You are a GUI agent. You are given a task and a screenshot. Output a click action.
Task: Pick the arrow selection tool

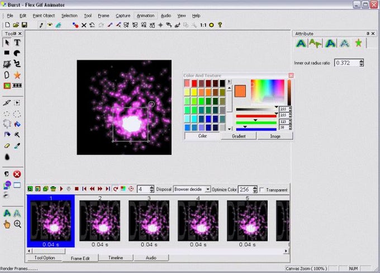click(7, 43)
